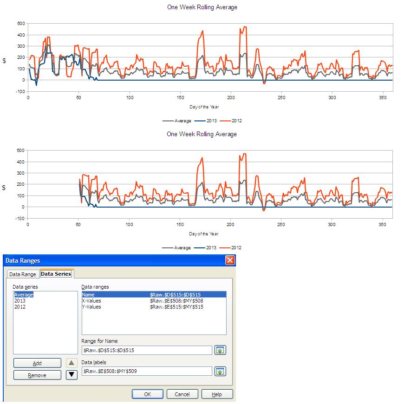
Task: Click 2013 in the top chart legend
Action: click(212, 120)
